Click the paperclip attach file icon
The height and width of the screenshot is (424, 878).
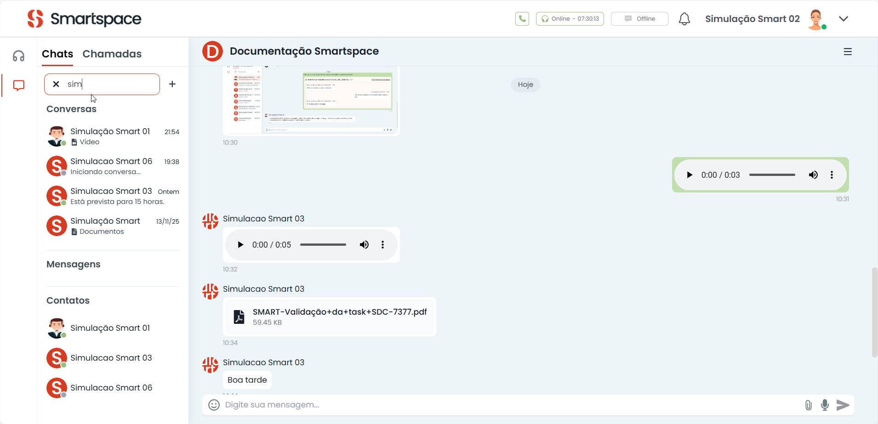tap(808, 405)
